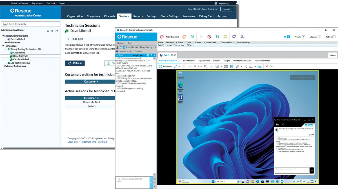Select the laser pointer tool
The height and width of the screenshot is (190, 338).
tap(246, 66)
